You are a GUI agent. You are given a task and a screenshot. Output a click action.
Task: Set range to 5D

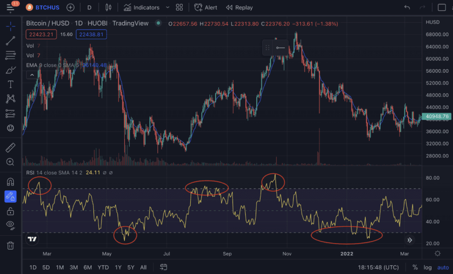click(x=46, y=267)
